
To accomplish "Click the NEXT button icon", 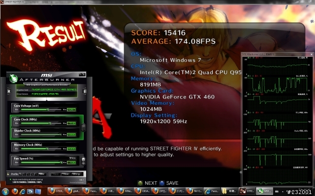I will click(140, 183).
